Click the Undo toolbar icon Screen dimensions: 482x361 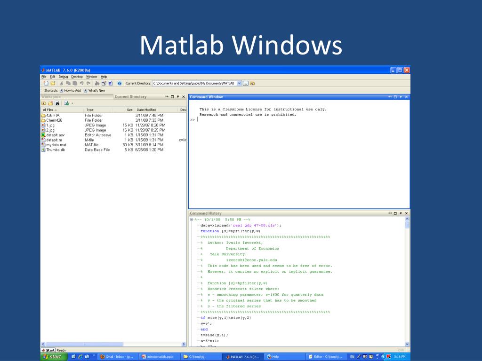(82, 83)
